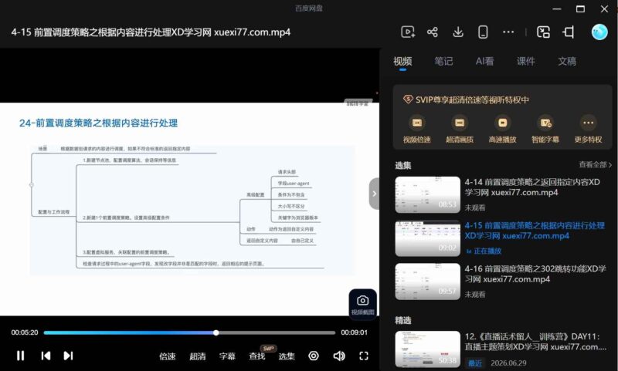Click the 查找 search in video button
The height and width of the screenshot is (371, 618).
[257, 356]
